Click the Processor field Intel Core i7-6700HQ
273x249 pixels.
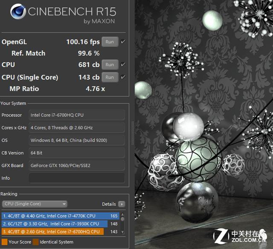coord(77,115)
